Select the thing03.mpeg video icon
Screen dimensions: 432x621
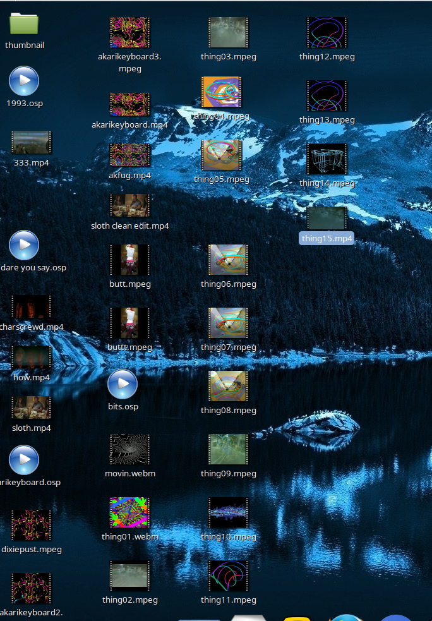229,32
